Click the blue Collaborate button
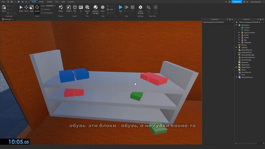The height and width of the screenshot is (149, 265). [236, 2]
